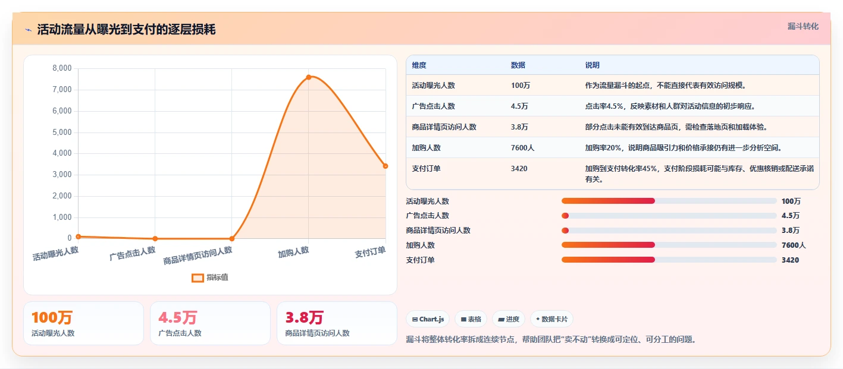The image size is (843, 369).
Task: Click the 4,000 y-axis label
Action: coord(62,153)
